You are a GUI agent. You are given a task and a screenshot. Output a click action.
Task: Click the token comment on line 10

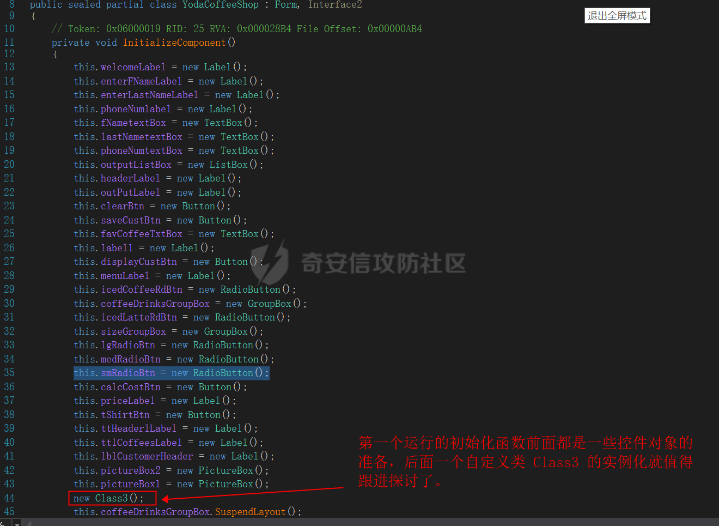click(x=237, y=29)
